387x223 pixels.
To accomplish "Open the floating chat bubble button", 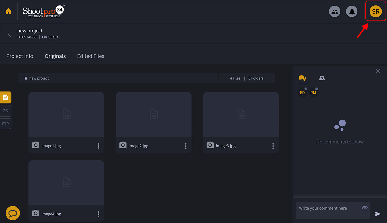I will coord(13,213).
